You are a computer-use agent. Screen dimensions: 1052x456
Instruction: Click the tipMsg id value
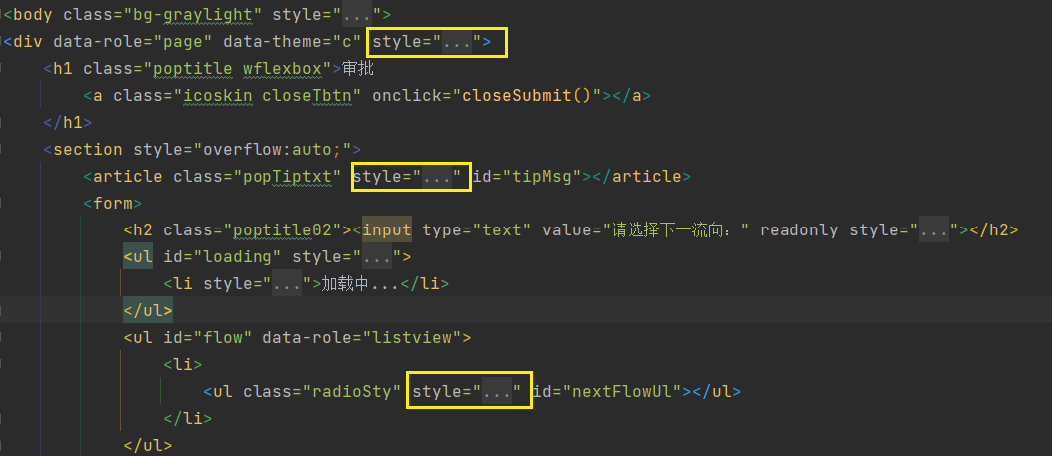543,177
